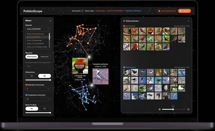Click the info icon beside bird-lens01

tap(82, 11)
